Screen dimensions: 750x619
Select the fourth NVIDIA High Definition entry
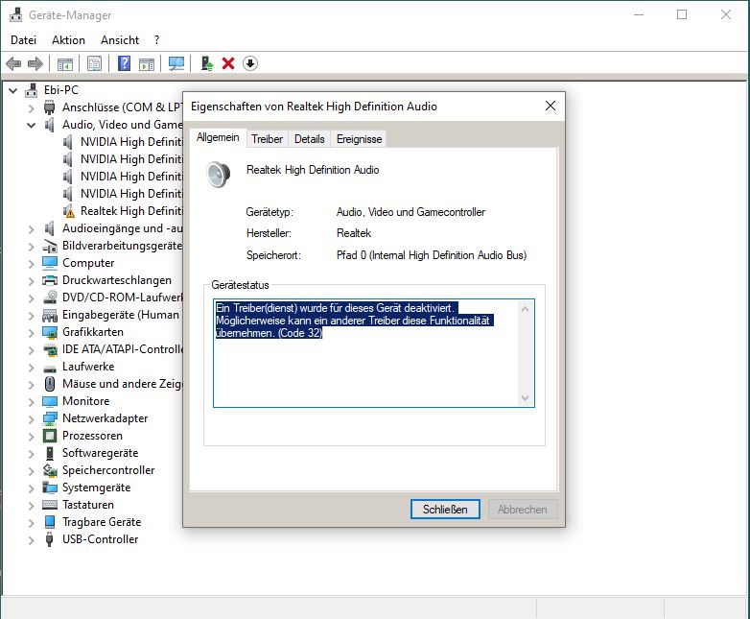click(130, 194)
